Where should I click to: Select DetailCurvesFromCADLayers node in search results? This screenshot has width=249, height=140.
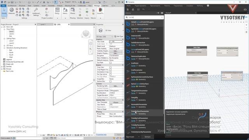coord(144,23)
